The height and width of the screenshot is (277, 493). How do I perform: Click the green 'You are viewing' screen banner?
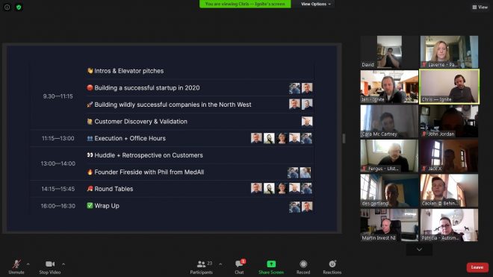click(x=245, y=4)
